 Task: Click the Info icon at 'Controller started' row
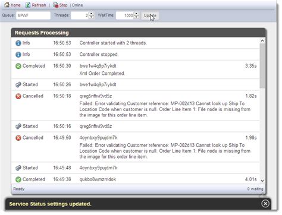pos(18,43)
